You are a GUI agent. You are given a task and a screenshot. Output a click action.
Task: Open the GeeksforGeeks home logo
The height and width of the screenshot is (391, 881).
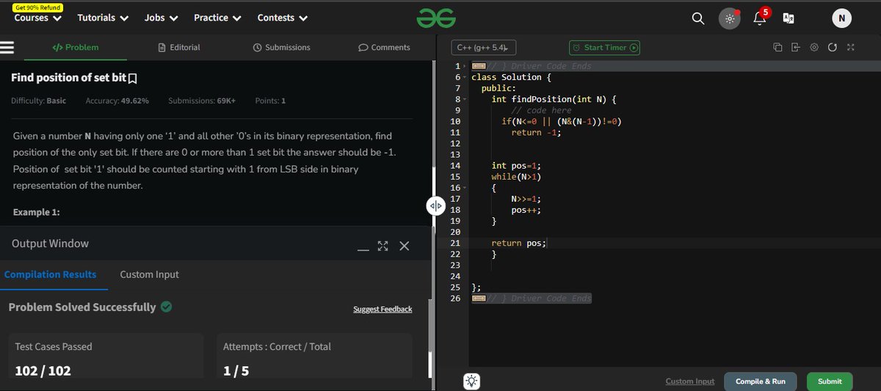(436, 18)
